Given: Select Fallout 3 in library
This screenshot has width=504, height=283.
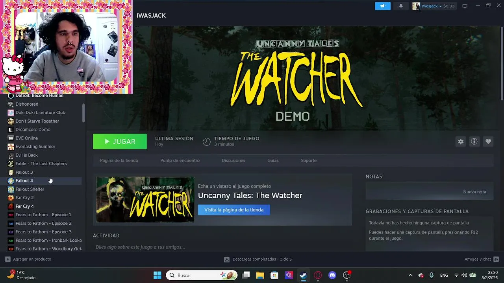Looking at the screenshot, I should click(x=24, y=172).
